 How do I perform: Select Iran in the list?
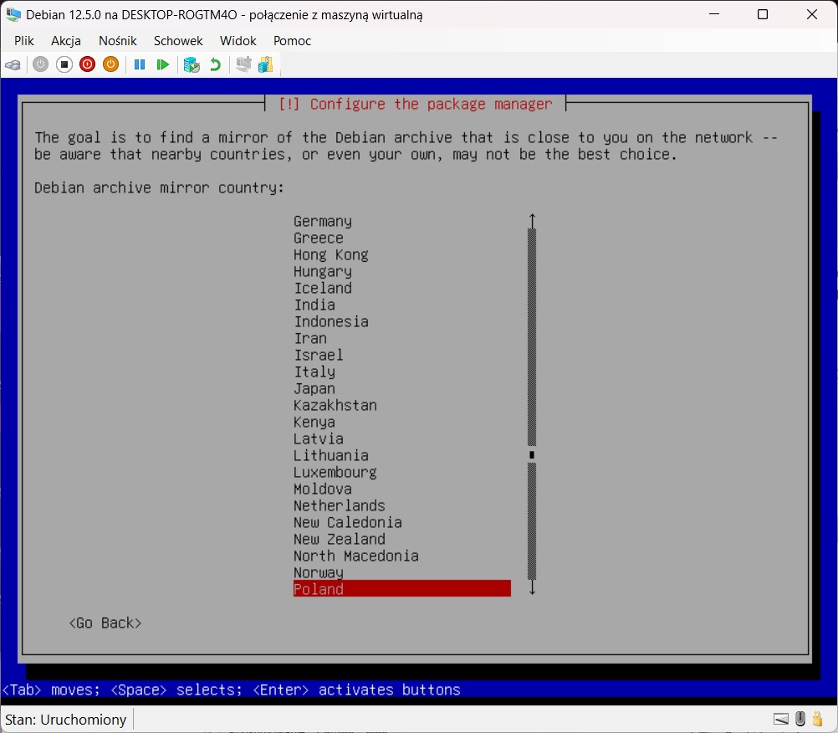click(310, 338)
